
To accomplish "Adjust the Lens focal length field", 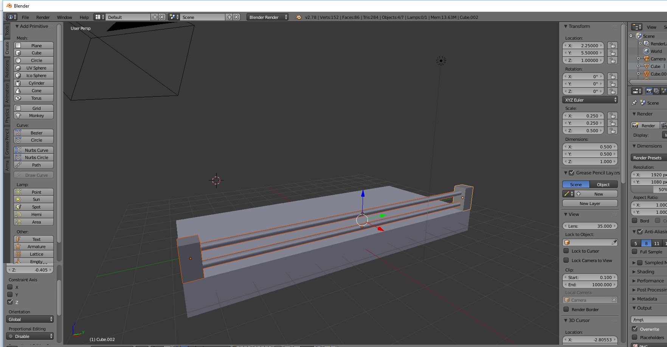I will 590,226.
